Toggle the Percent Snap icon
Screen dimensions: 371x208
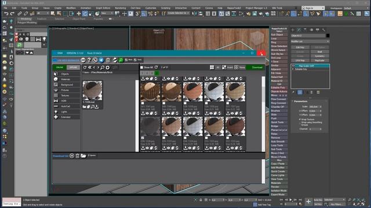pos(150,14)
